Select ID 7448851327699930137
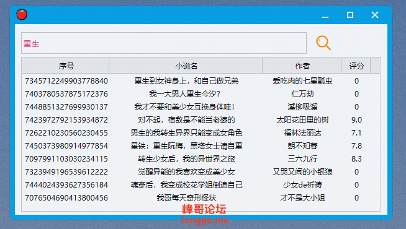This screenshot has width=406, height=229. tap(66, 107)
